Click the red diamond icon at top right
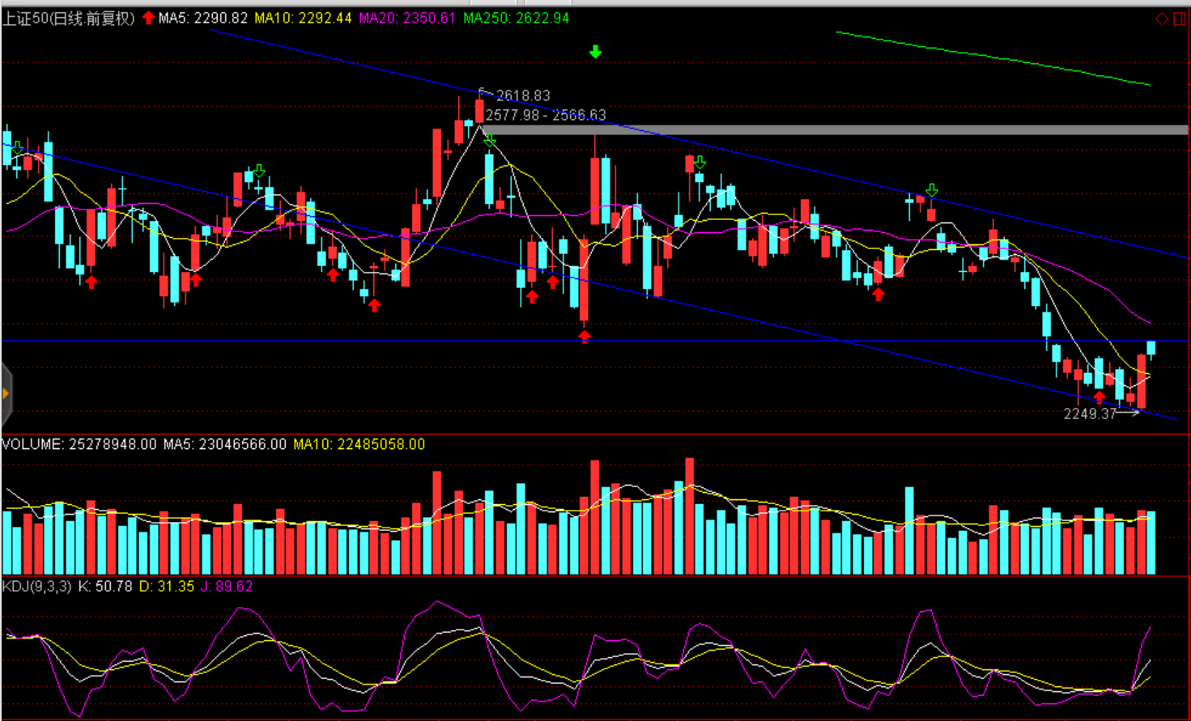Viewport: 1191px width, 721px height. (x=1161, y=19)
